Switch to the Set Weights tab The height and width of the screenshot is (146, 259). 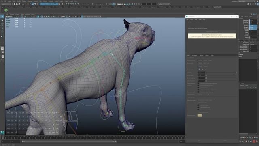click(x=195, y=55)
